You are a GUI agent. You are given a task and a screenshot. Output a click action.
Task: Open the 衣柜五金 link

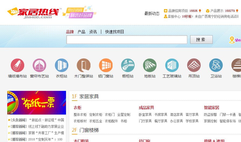point(96,121)
